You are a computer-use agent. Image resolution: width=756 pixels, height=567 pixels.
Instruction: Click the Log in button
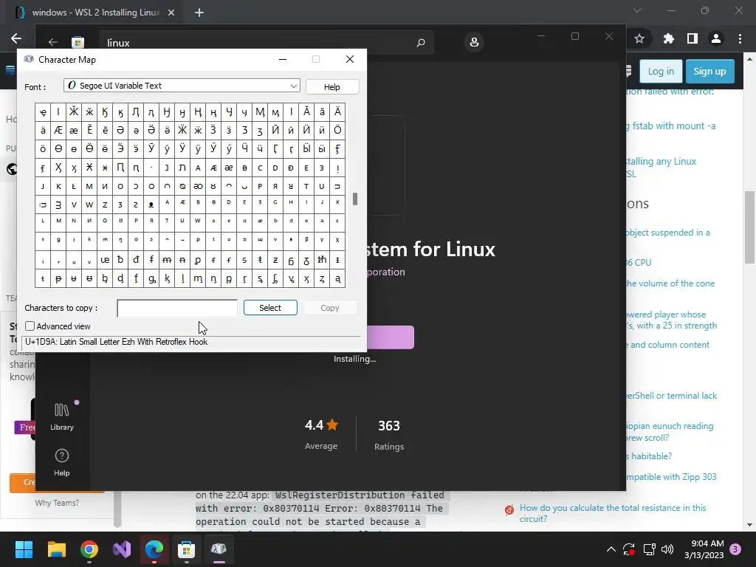[x=661, y=72]
